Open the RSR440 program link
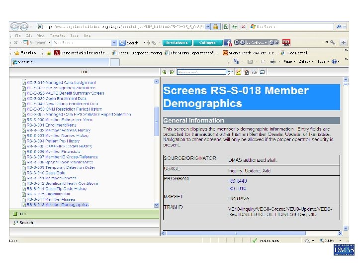Image resolution: width=358 pixels, height=269 pixels. click(238, 181)
